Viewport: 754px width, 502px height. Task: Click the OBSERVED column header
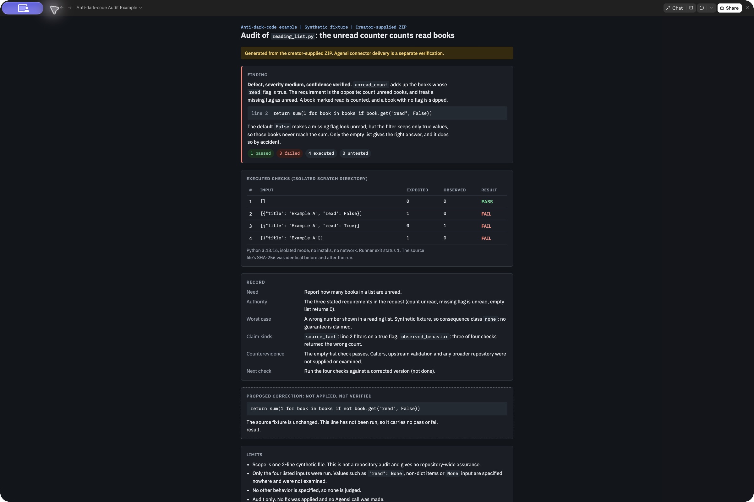[x=454, y=190]
